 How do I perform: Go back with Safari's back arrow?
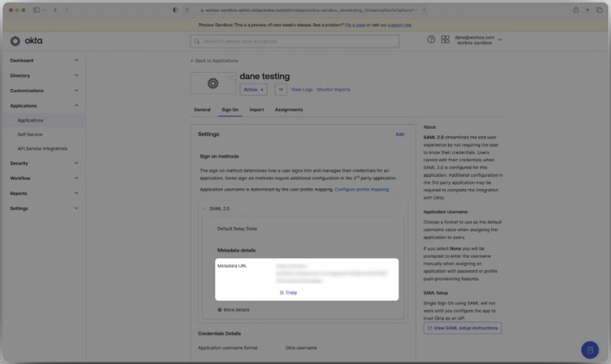[x=55, y=10]
